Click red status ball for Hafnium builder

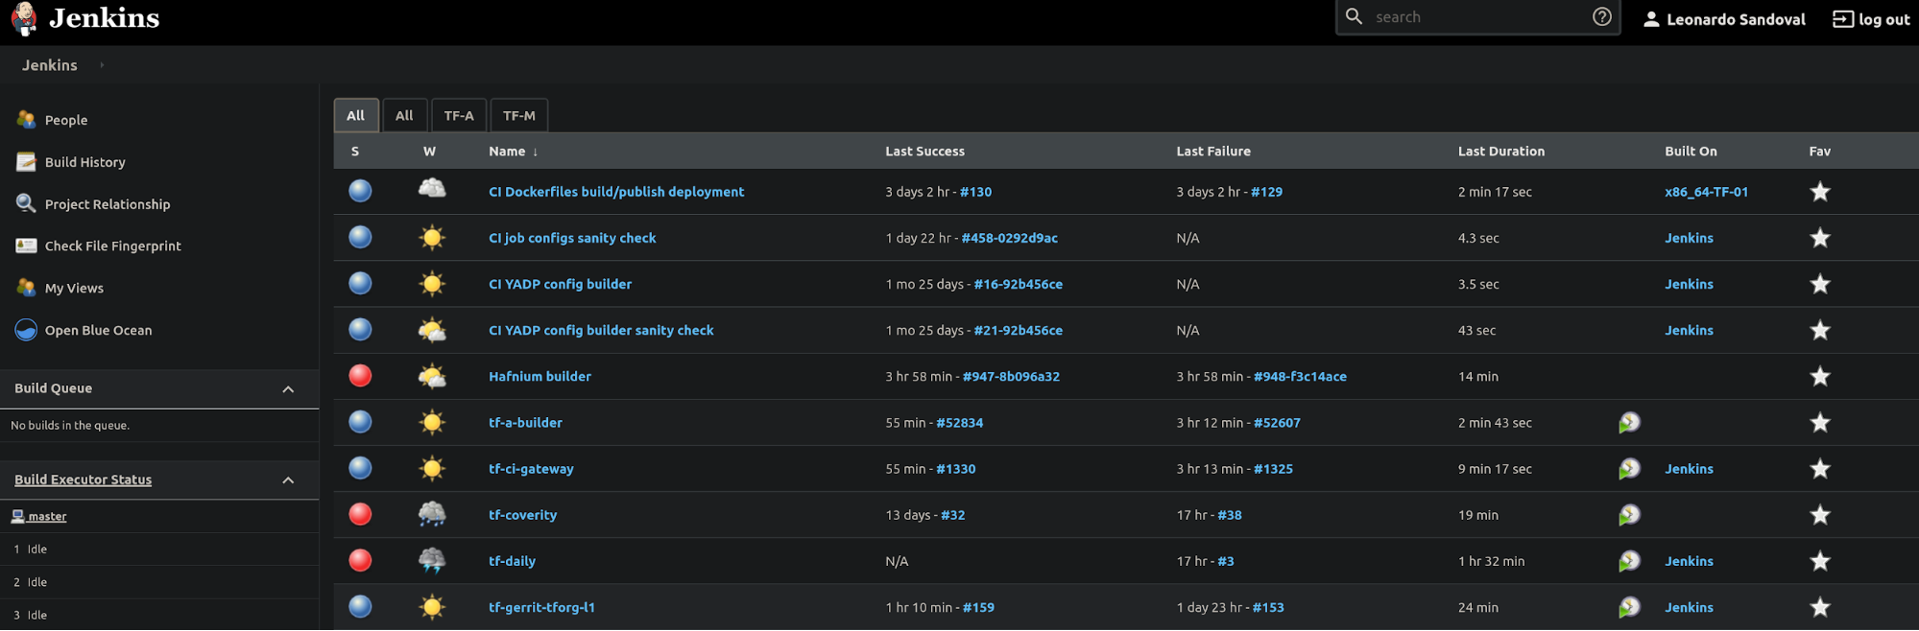coord(360,376)
